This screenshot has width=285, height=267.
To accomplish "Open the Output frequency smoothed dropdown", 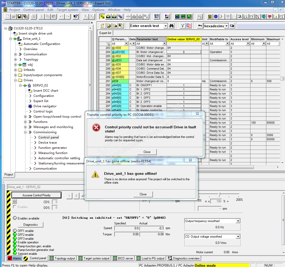I will 238,221.
